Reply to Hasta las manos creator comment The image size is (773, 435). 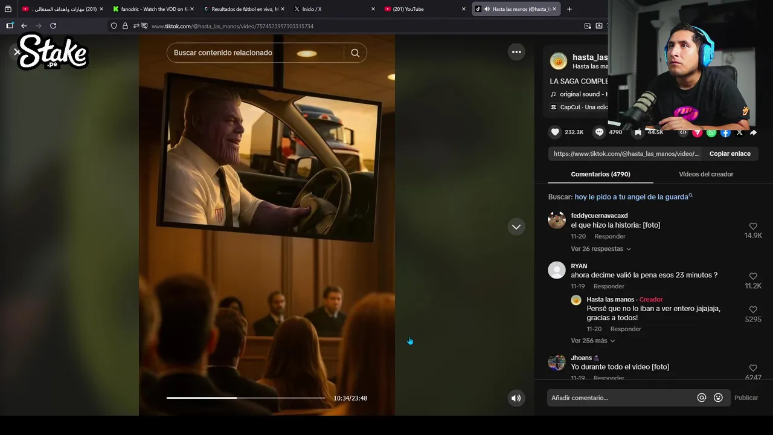click(625, 329)
